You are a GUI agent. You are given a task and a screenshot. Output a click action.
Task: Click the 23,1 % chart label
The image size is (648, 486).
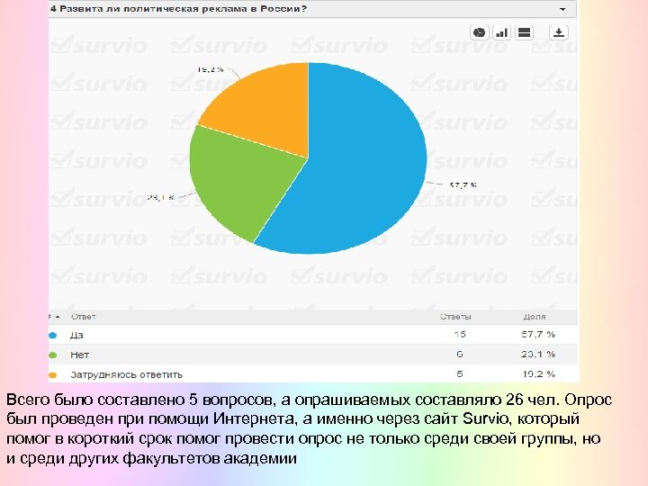(161, 198)
